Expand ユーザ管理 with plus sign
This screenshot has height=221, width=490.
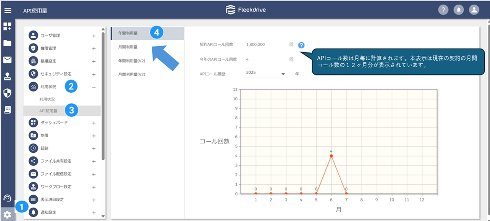[94, 36]
